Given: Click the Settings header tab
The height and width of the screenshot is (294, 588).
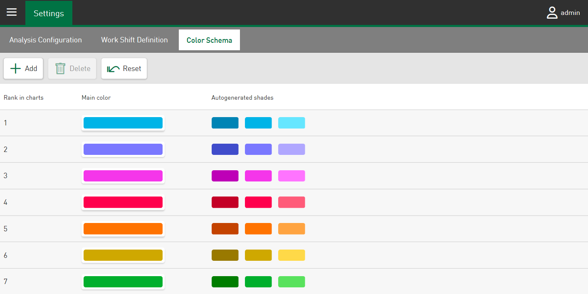Looking at the screenshot, I should coord(49,13).
